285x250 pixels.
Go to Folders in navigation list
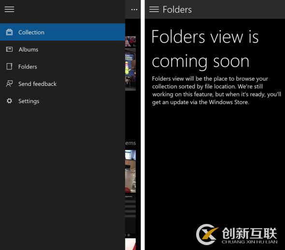(x=62, y=67)
